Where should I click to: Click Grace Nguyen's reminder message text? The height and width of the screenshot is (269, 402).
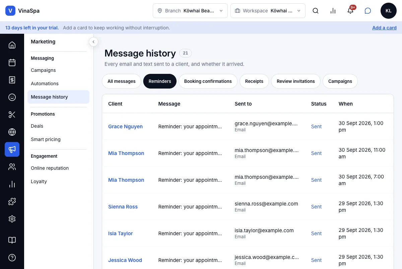[x=190, y=126]
